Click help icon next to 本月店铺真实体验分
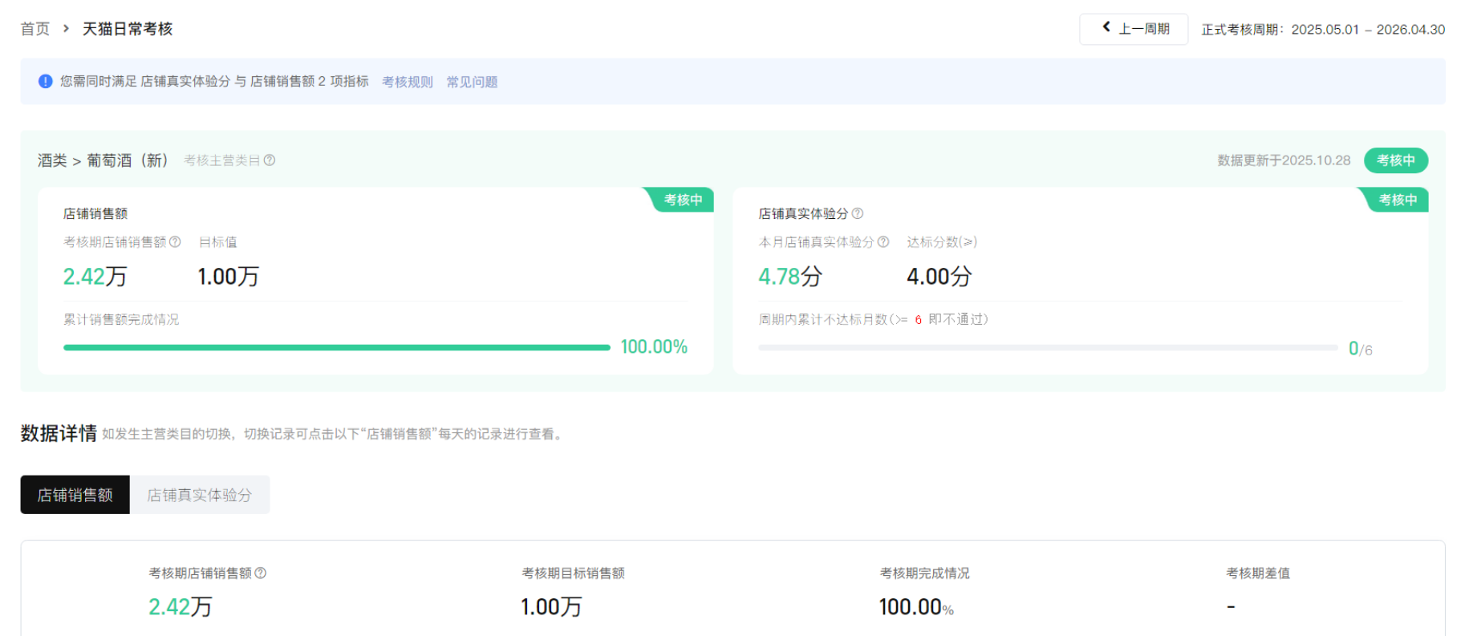The height and width of the screenshot is (636, 1469). pyautogui.click(x=883, y=242)
